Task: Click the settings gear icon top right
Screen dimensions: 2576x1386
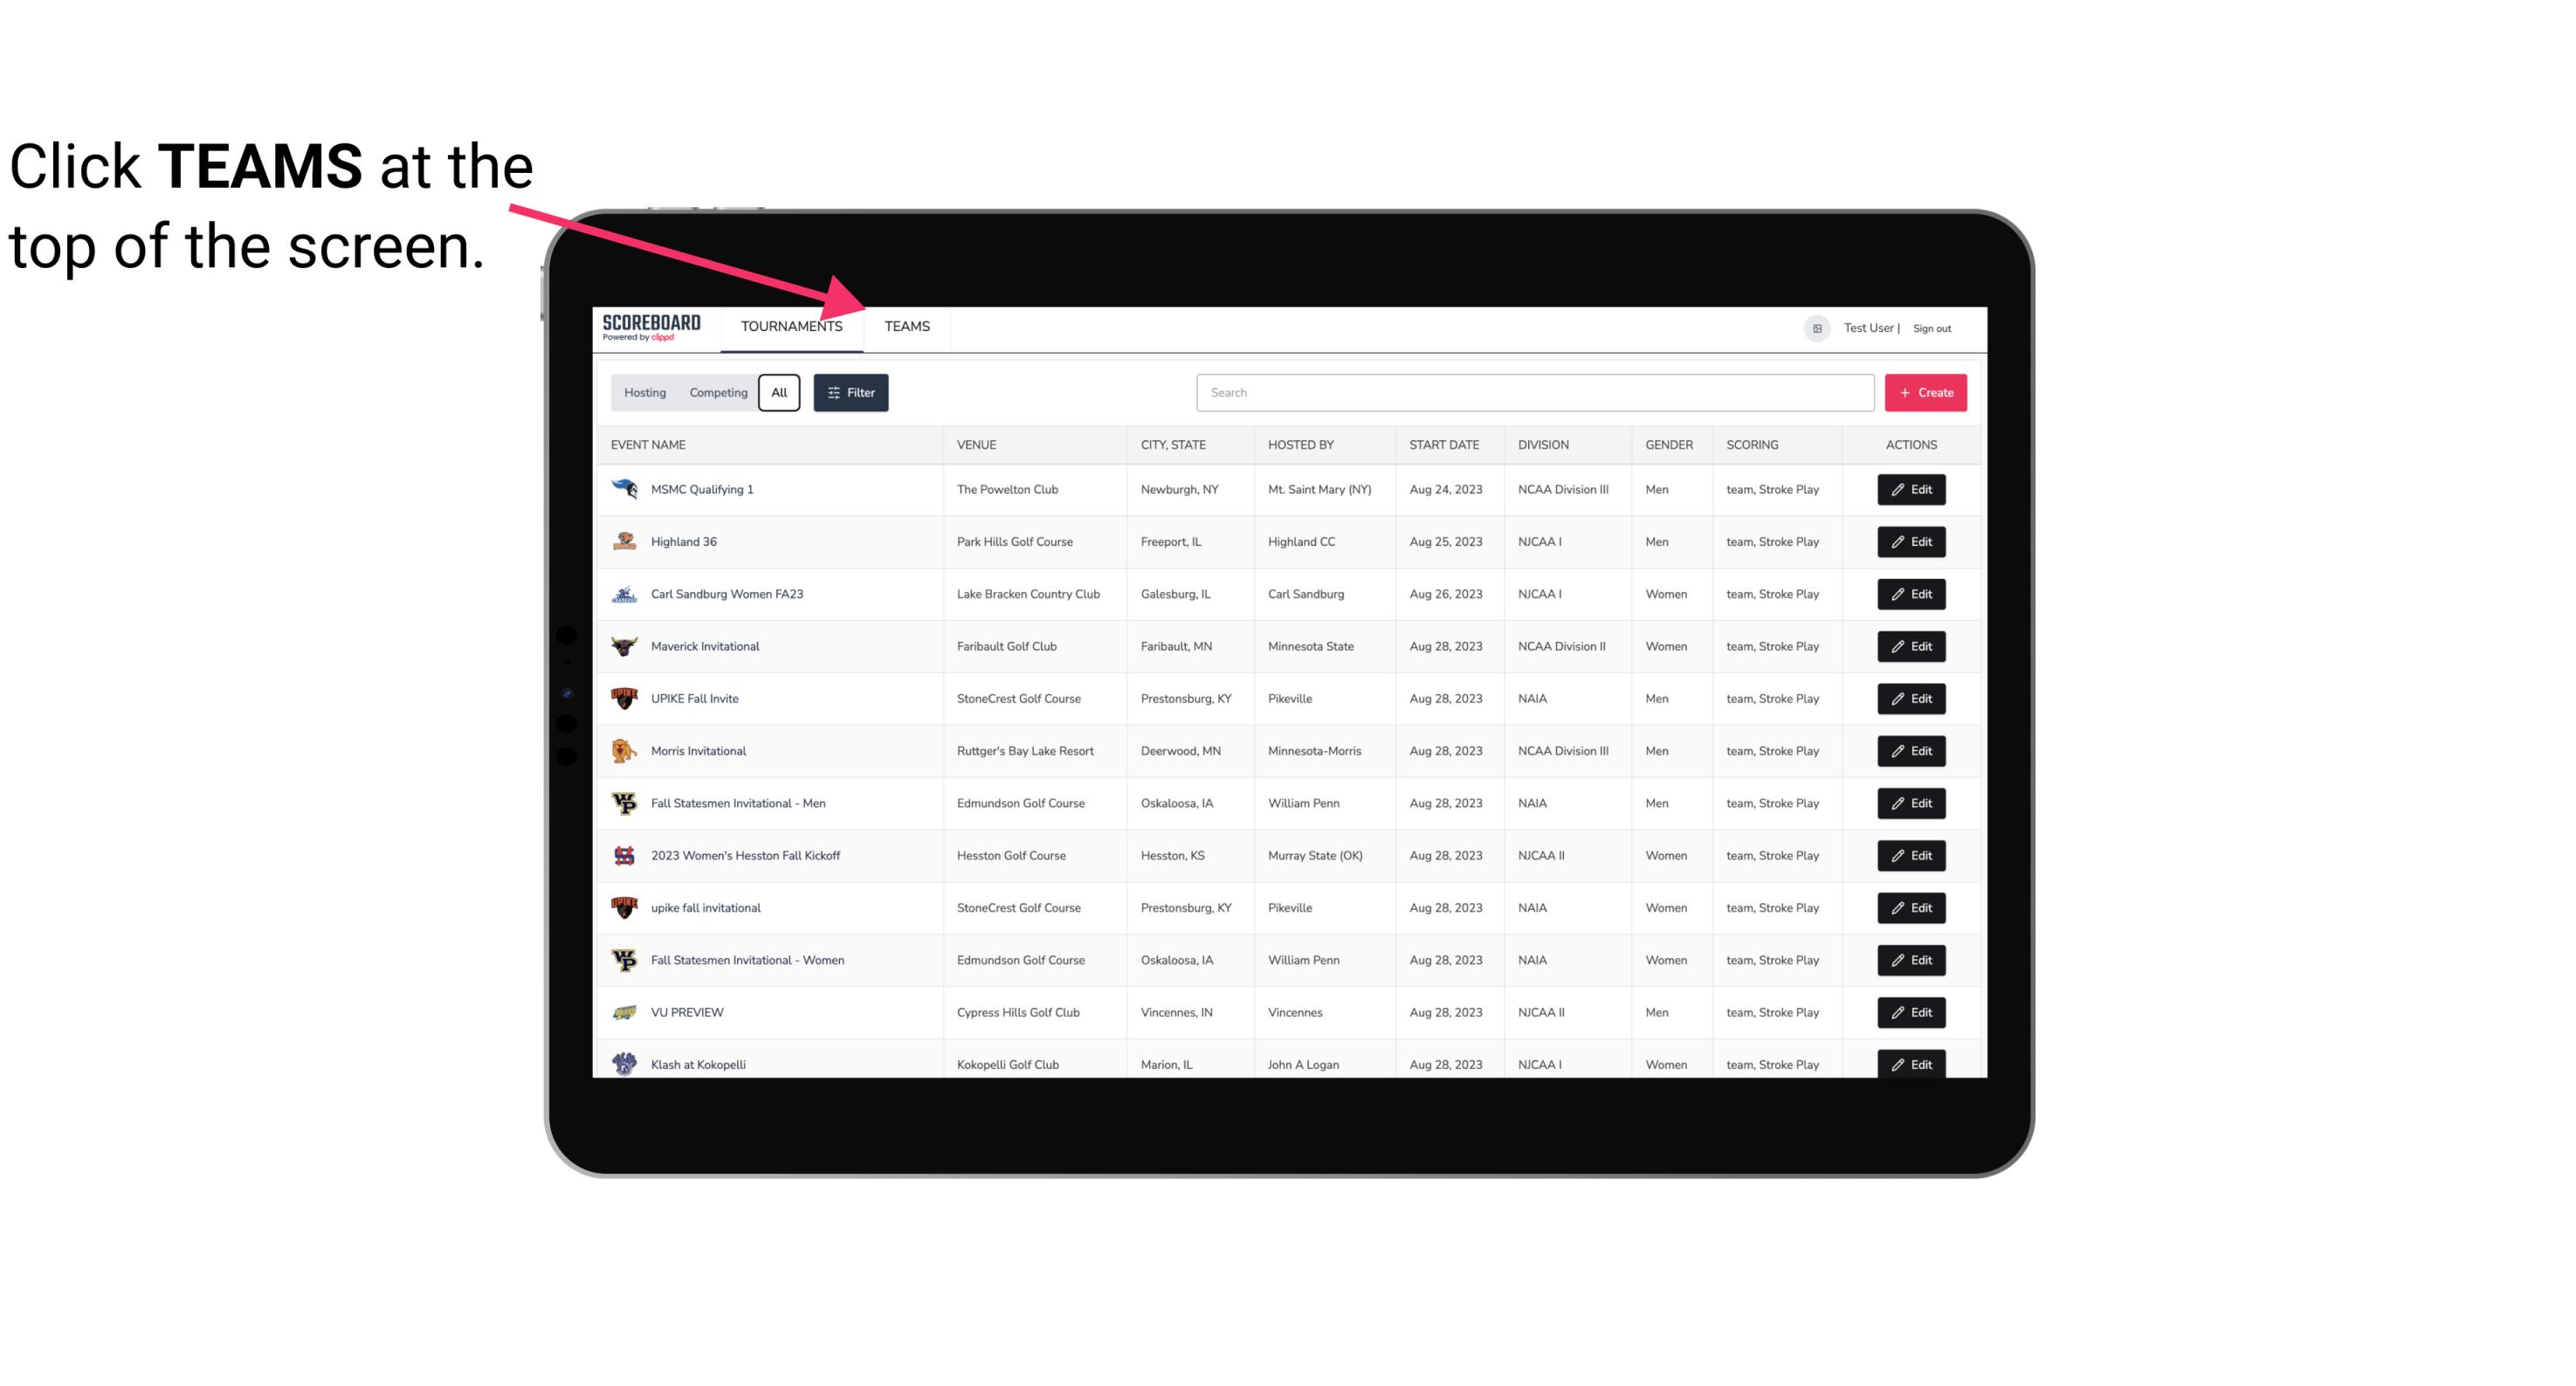Action: [x=1815, y=326]
